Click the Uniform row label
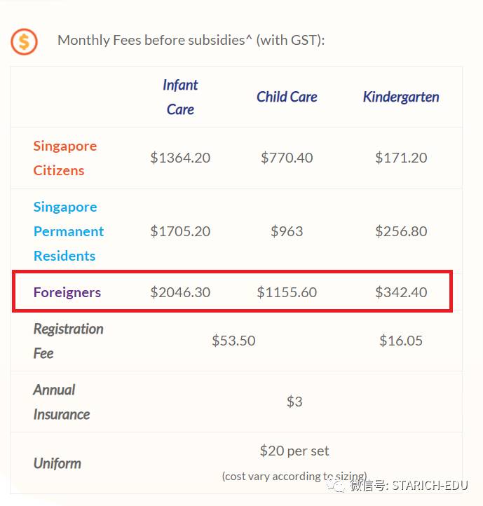The image size is (483, 506). pos(57,463)
